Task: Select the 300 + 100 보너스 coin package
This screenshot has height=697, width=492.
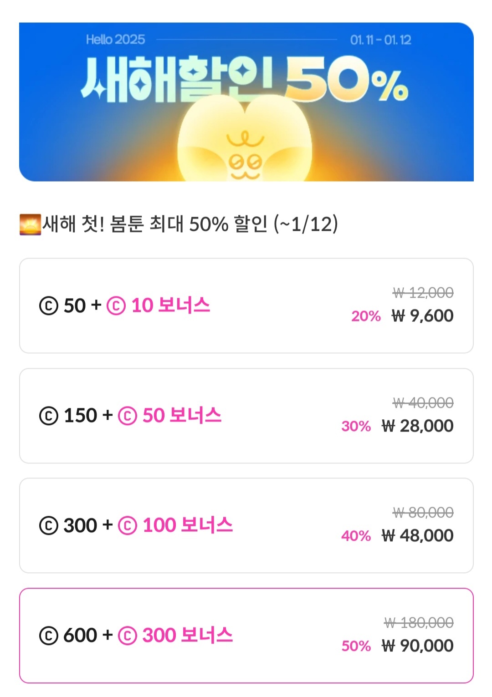Action: [246, 525]
